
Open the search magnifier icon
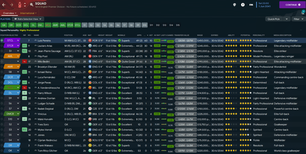click(31, 5)
